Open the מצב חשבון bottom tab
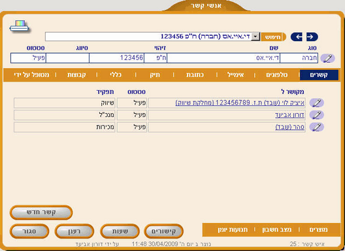The image size is (345, 251). [276, 229]
